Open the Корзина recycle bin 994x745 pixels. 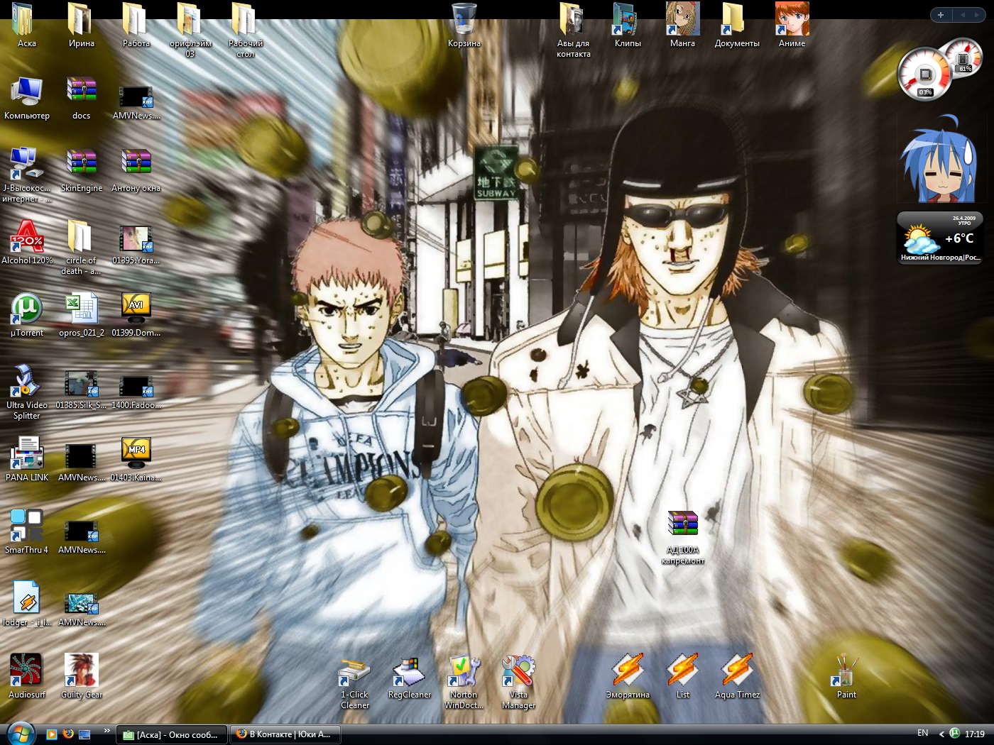[464, 20]
